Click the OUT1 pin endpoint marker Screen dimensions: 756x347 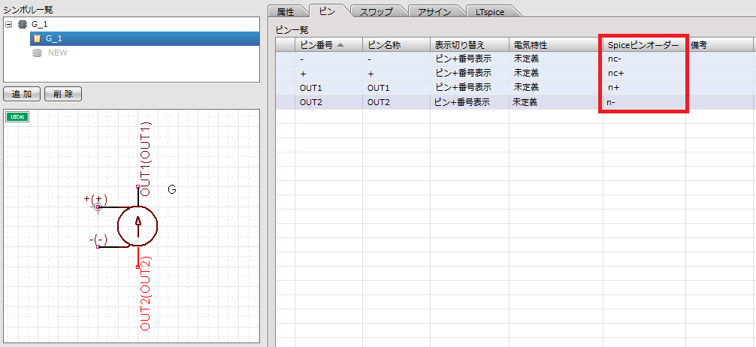137,186
